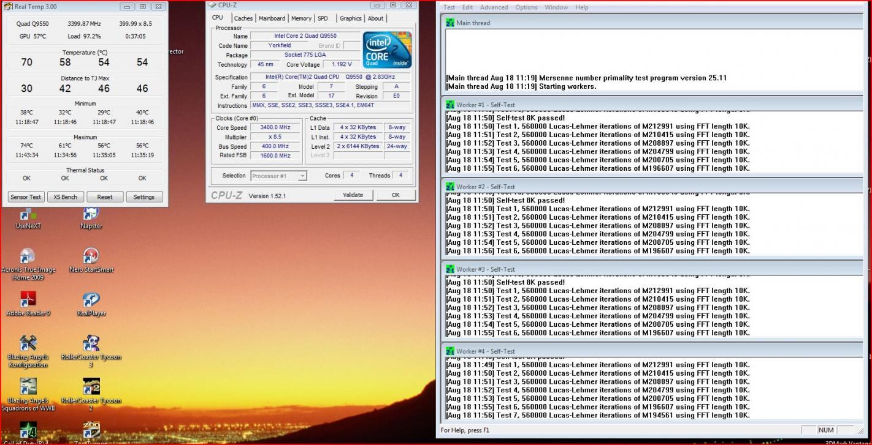Click the Worker #3 window icon

click(x=451, y=269)
